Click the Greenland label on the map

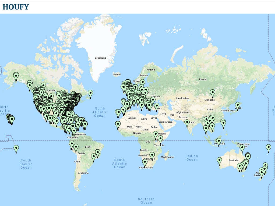pyautogui.click(x=100, y=58)
